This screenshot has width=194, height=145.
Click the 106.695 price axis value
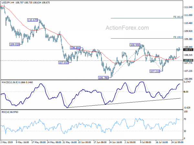pyautogui.click(x=188, y=79)
